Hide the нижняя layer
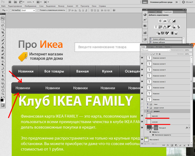Screen dimensions: 195x156 coord(142,122)
